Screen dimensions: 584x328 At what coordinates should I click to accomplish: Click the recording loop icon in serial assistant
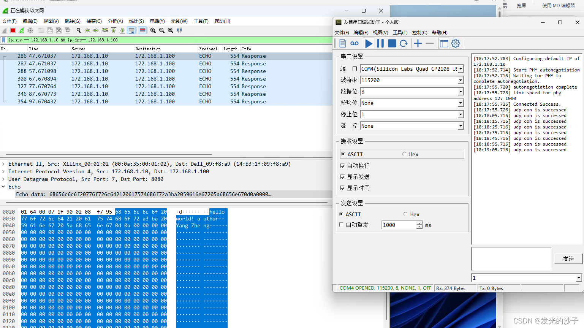pyautogui.click(x=355, y=43)
